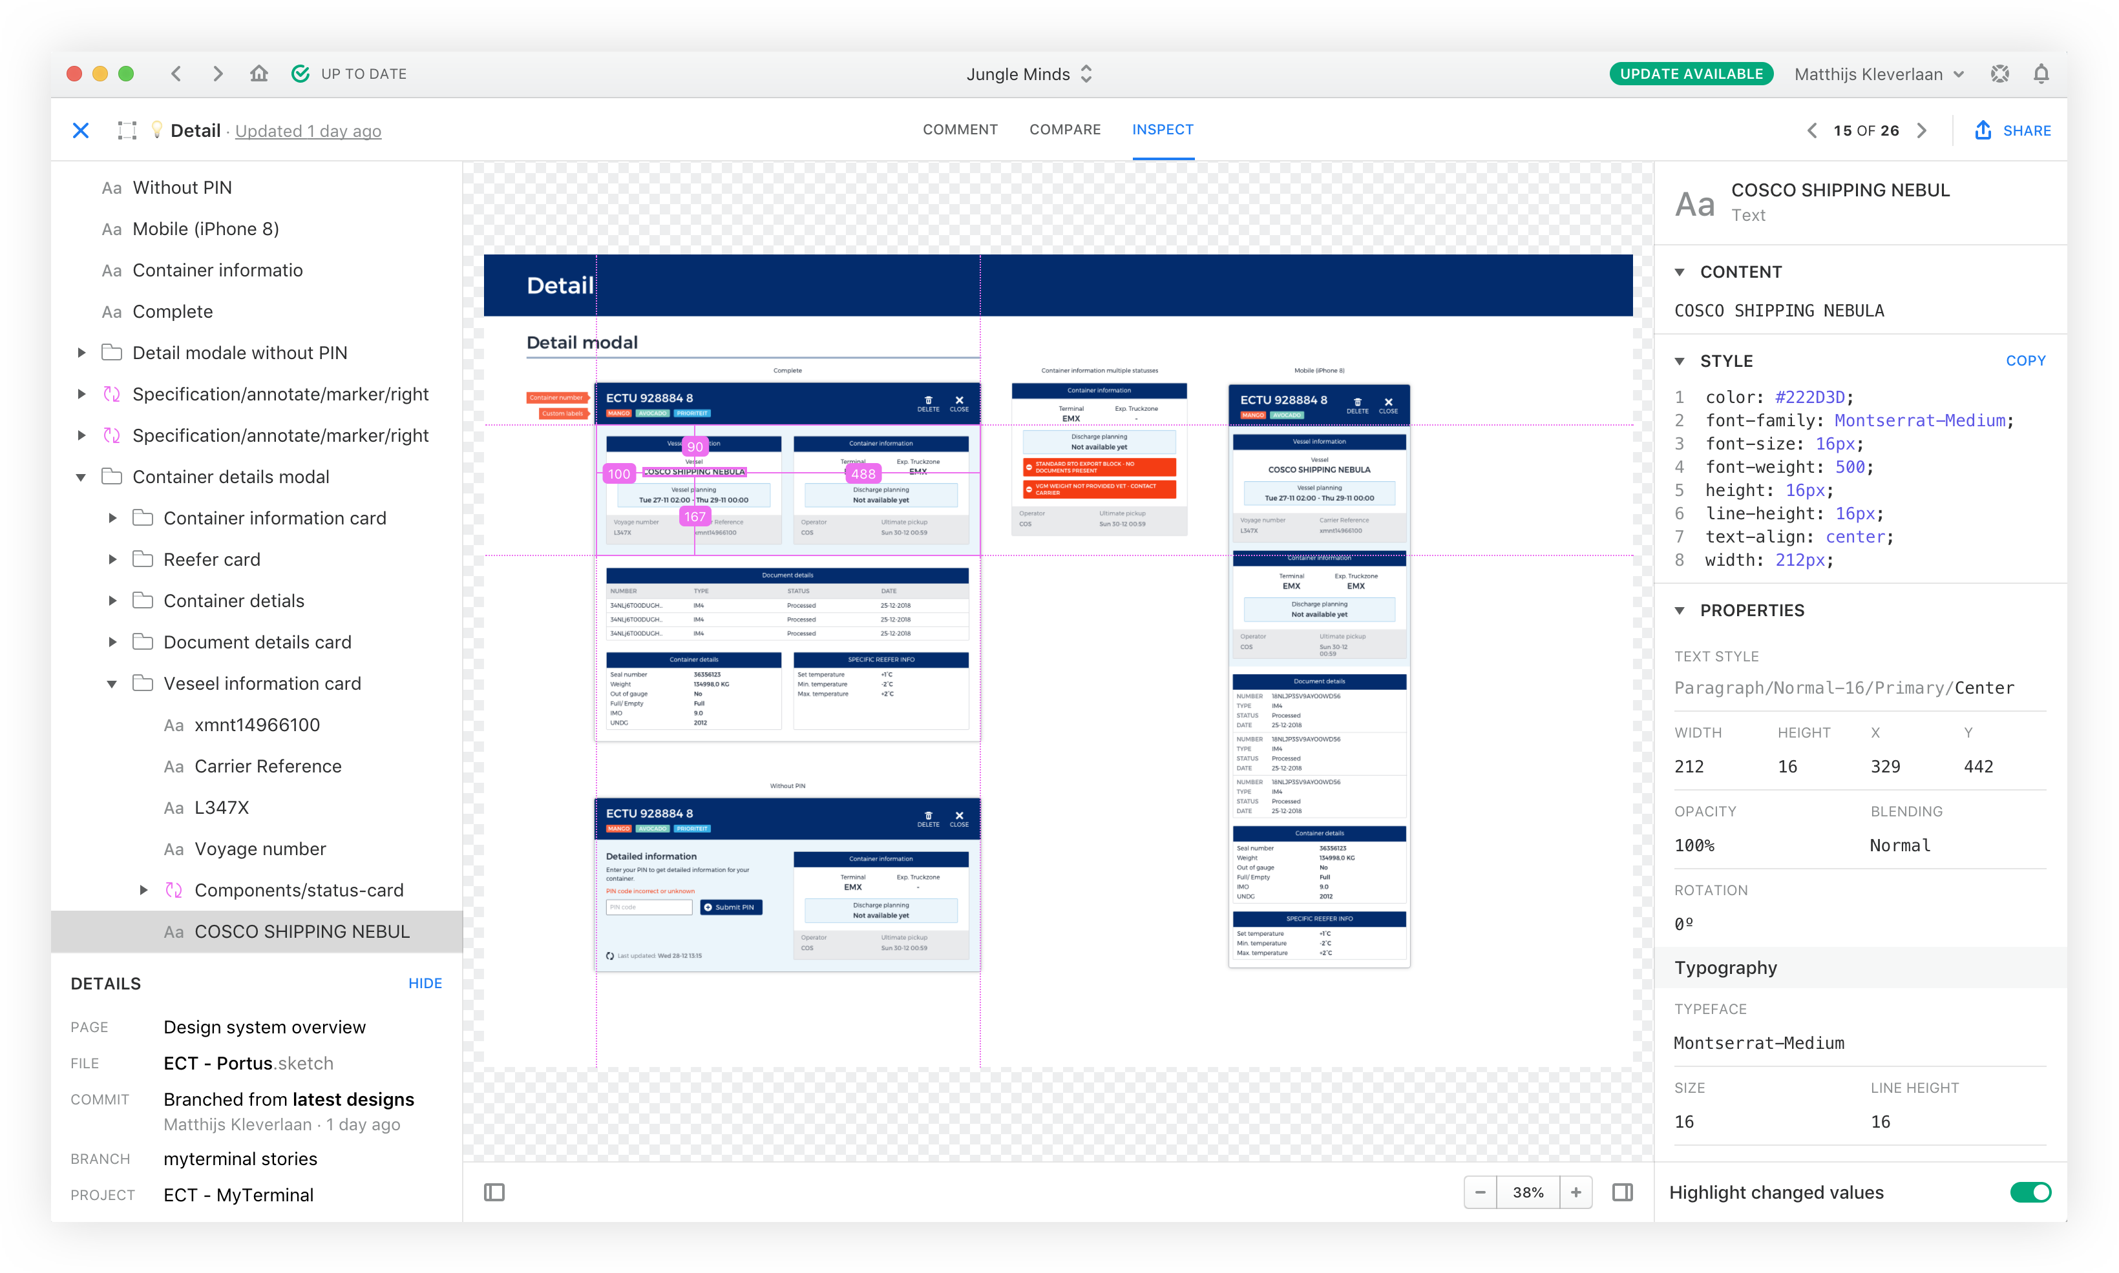Click COPY in the style section
This screenshot has height=1273, width=2119.
[2025, 361]
